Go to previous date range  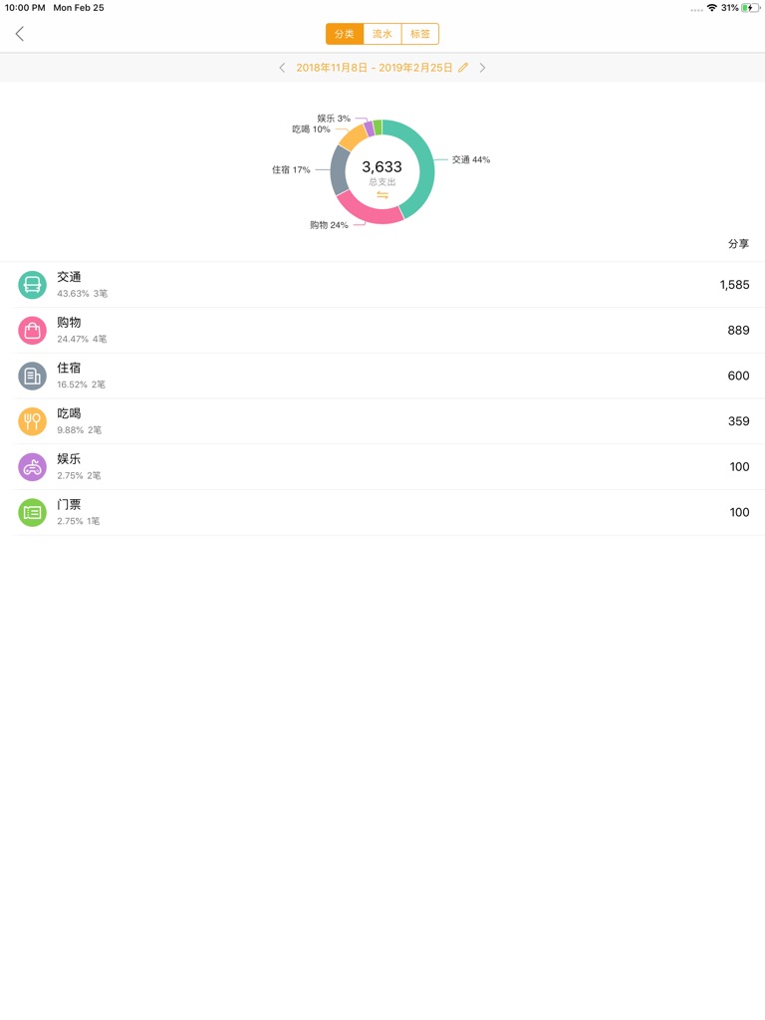tap(282, 68)
